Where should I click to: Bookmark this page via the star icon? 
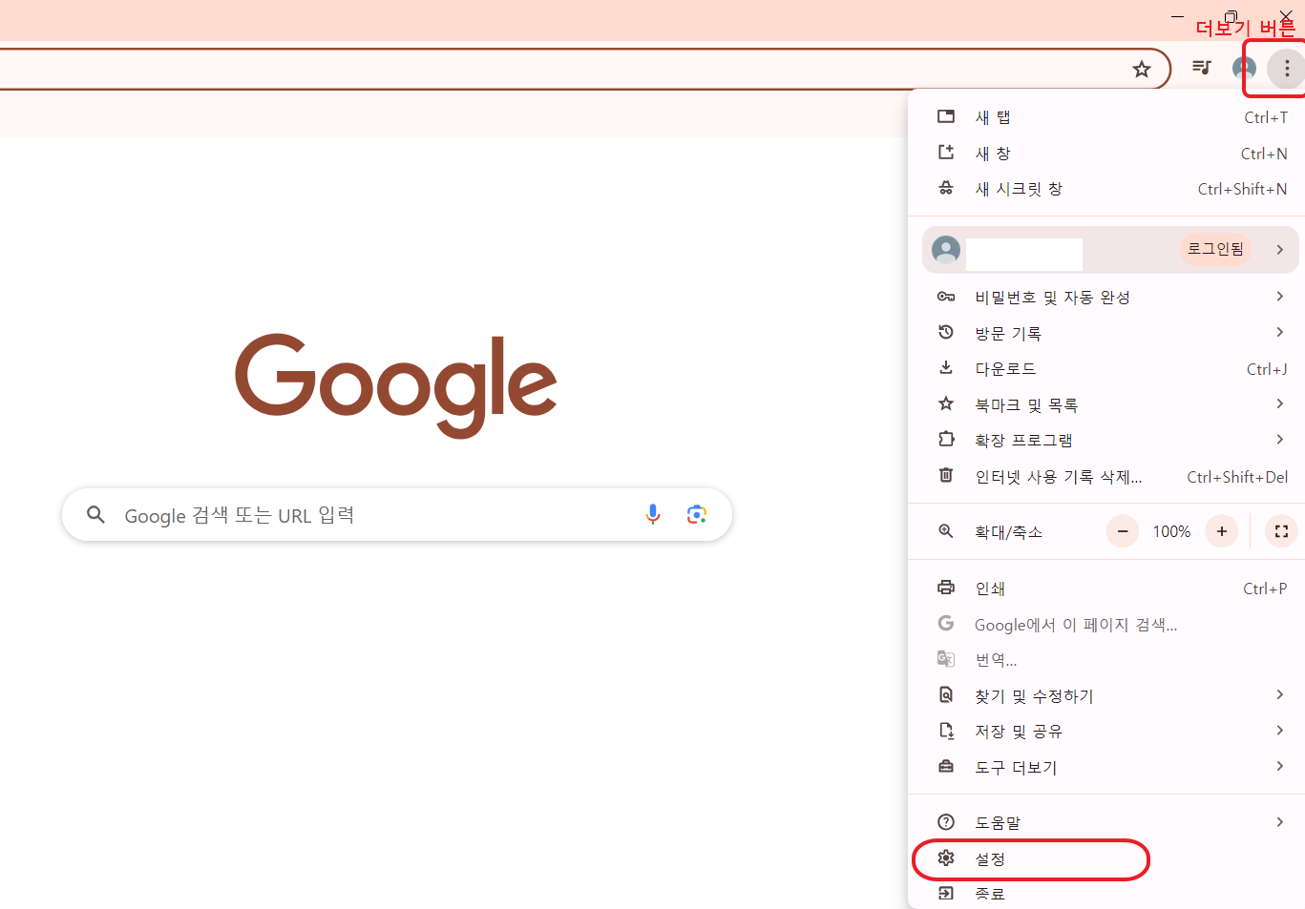(x=1142, y=68)
